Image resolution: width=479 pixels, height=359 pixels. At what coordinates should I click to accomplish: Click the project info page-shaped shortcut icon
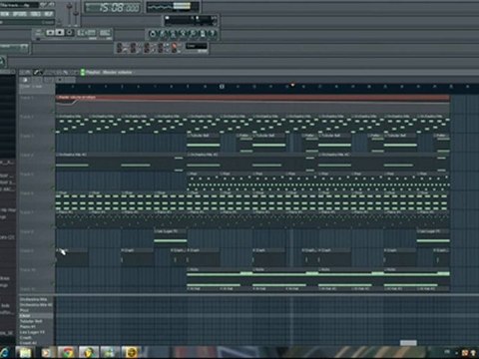coord(203,34)
